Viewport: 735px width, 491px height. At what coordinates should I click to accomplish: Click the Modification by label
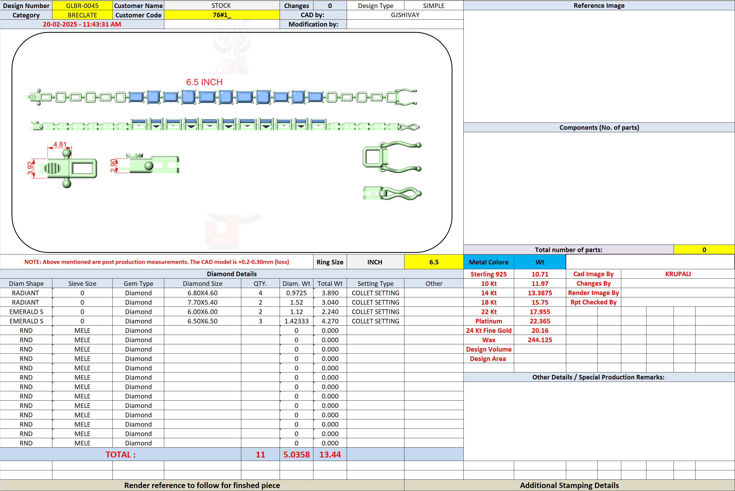(x=313, y=24)
